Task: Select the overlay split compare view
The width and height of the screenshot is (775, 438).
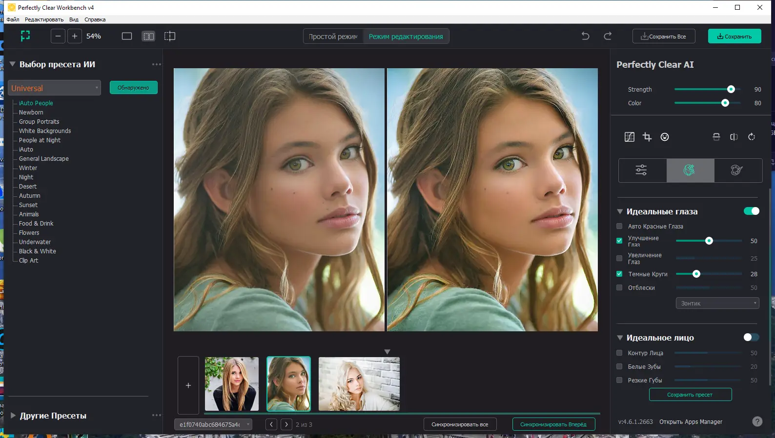Action: click(170, 36)
